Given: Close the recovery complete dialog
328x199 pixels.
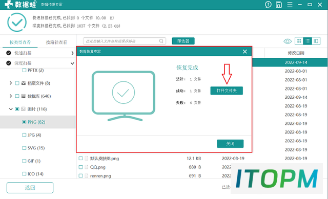Looking at the screenshot, I should [x=245, y=51].
